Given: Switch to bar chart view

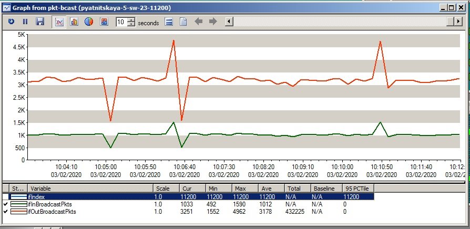Looking at the screenshot, I should [x=74, y=22].
